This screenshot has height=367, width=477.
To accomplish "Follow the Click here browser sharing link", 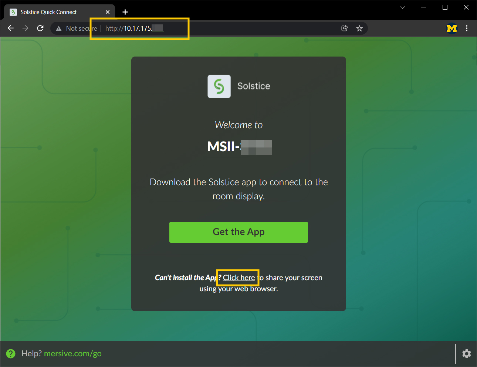I will pyautogui.click(x=238, y=278).
